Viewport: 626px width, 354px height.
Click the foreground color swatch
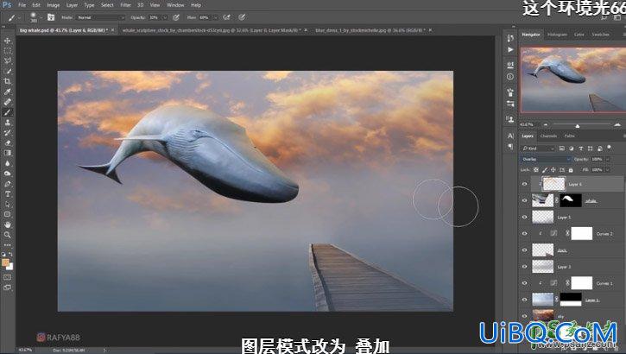click(5, 262)
